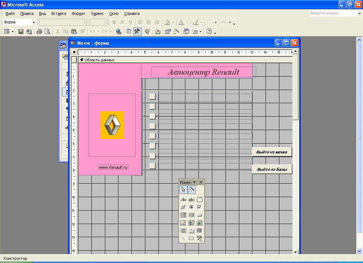
Task: Toggle Underline (Ч) formatting
Action: [130, 22]
